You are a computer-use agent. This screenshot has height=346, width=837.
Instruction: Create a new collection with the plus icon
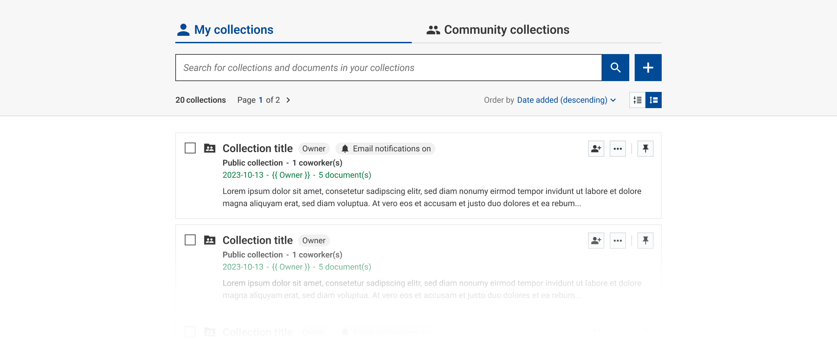click(x=648, y=67)
